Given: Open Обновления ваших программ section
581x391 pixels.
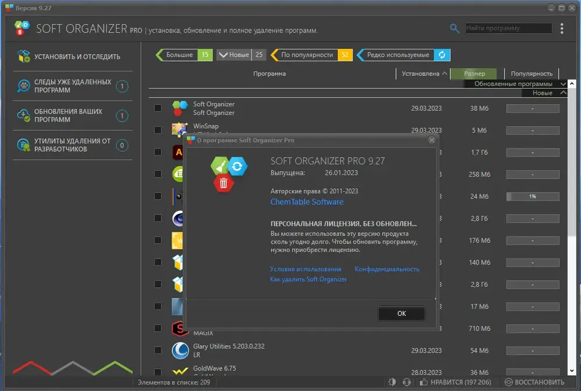Looking at the screenshot, I should pos(73,116).
